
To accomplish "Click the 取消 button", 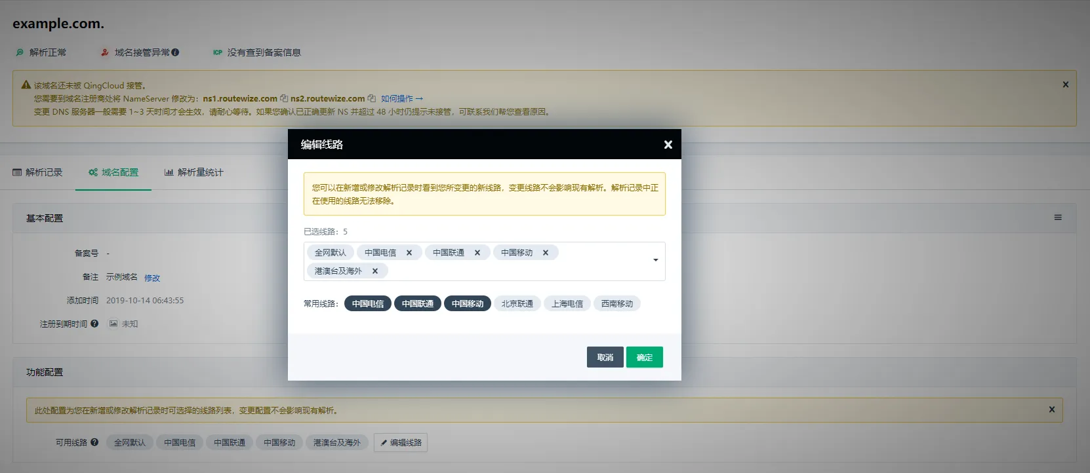I will 605,357.
